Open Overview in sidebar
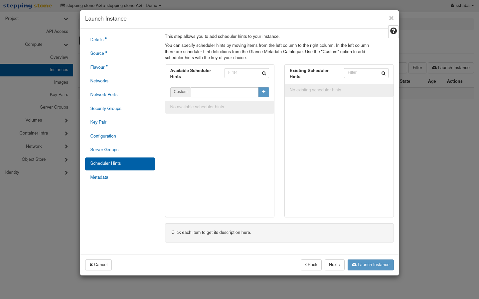479x299 pixels. (59, 57)
